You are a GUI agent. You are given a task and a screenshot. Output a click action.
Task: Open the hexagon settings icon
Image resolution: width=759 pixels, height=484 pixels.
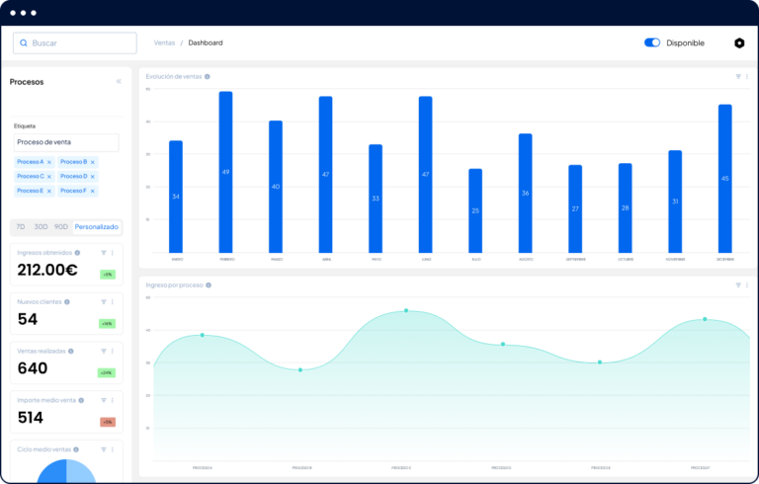[x=739, y=43]
